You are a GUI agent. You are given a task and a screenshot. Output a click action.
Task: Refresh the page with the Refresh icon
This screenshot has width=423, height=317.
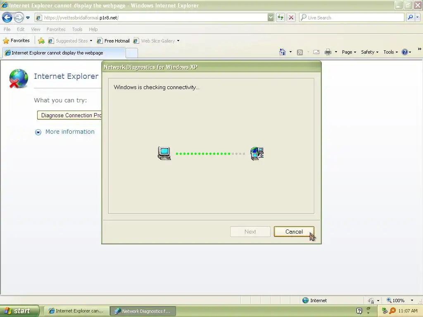coord(280,18)
